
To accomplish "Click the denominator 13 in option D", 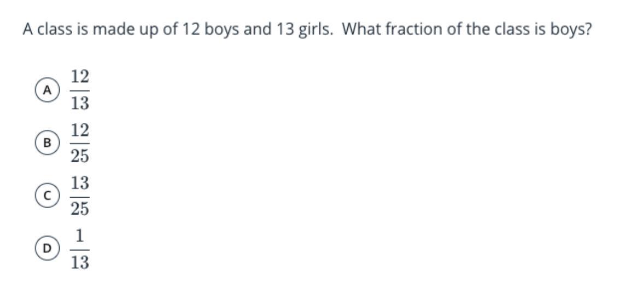I will point(80,262).
